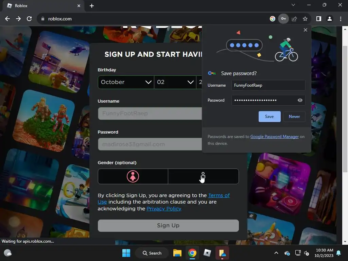Close the Roblox tab
Screen dimensions: 348x261
point(79,6)
